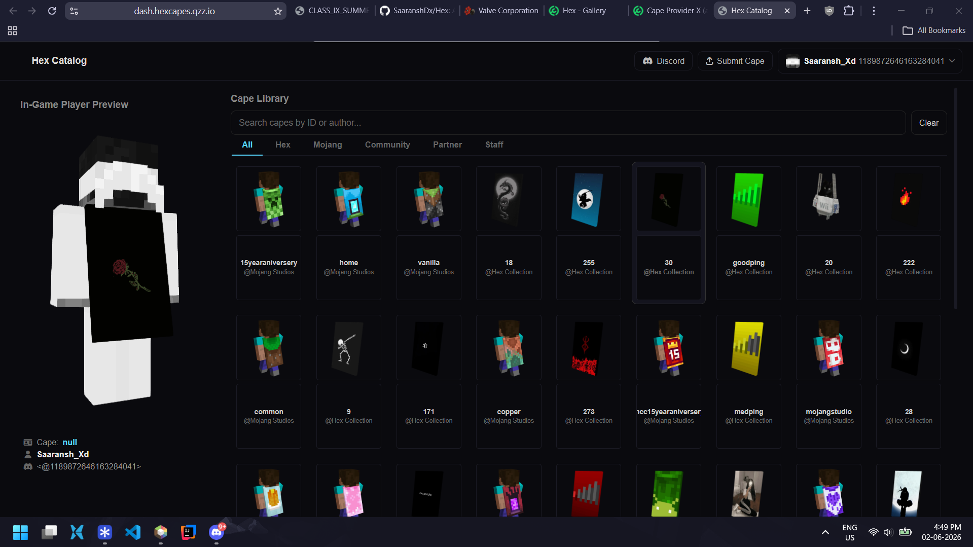Screen dimensions: 973x547
Task: Select the Hex cape filter tab
Action: (x=283, y=145)
